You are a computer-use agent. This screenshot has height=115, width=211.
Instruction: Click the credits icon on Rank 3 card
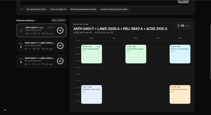(26, 64)
